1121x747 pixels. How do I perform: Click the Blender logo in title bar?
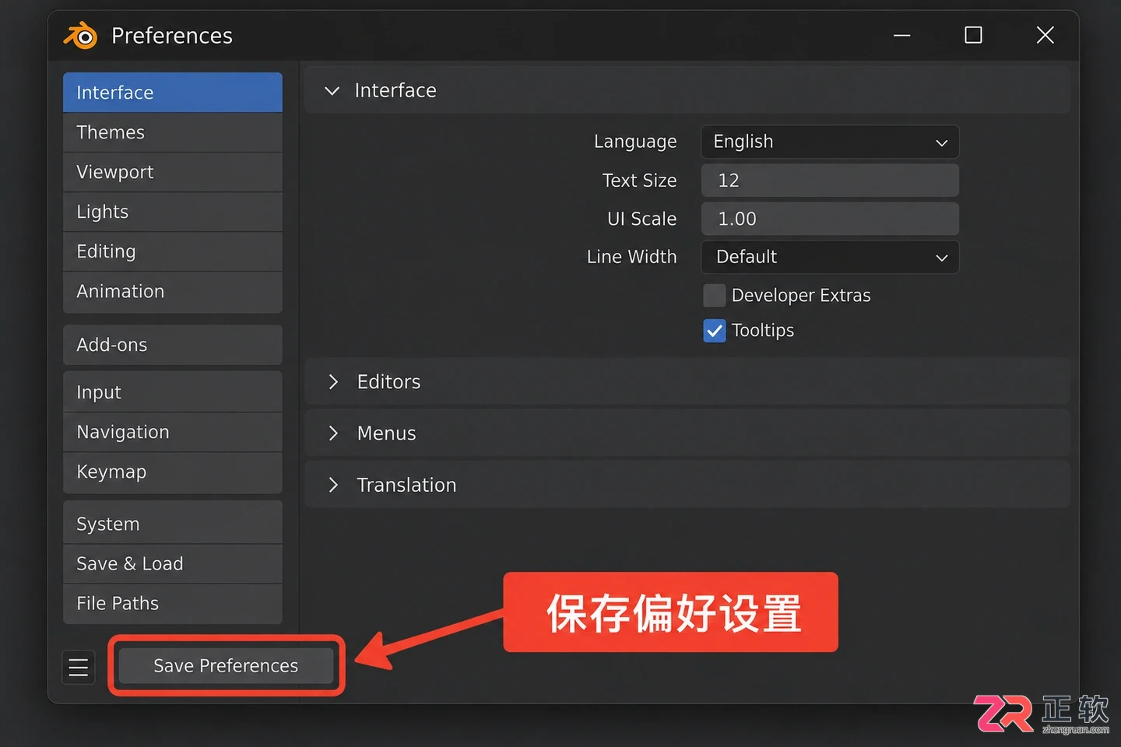coord(81,36)
